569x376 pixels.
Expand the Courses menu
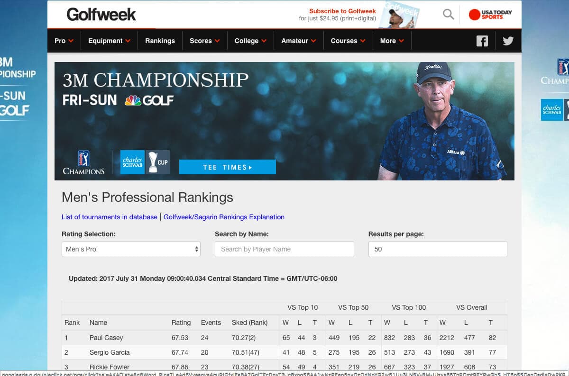click(x=348, y=41)
